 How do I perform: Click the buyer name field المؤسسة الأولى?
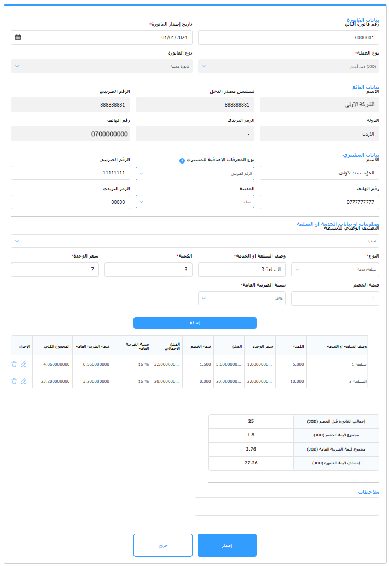point(320,173)
